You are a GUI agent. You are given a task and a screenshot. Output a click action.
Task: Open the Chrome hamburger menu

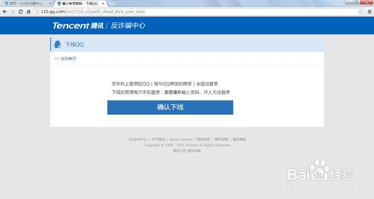[370, 12]
